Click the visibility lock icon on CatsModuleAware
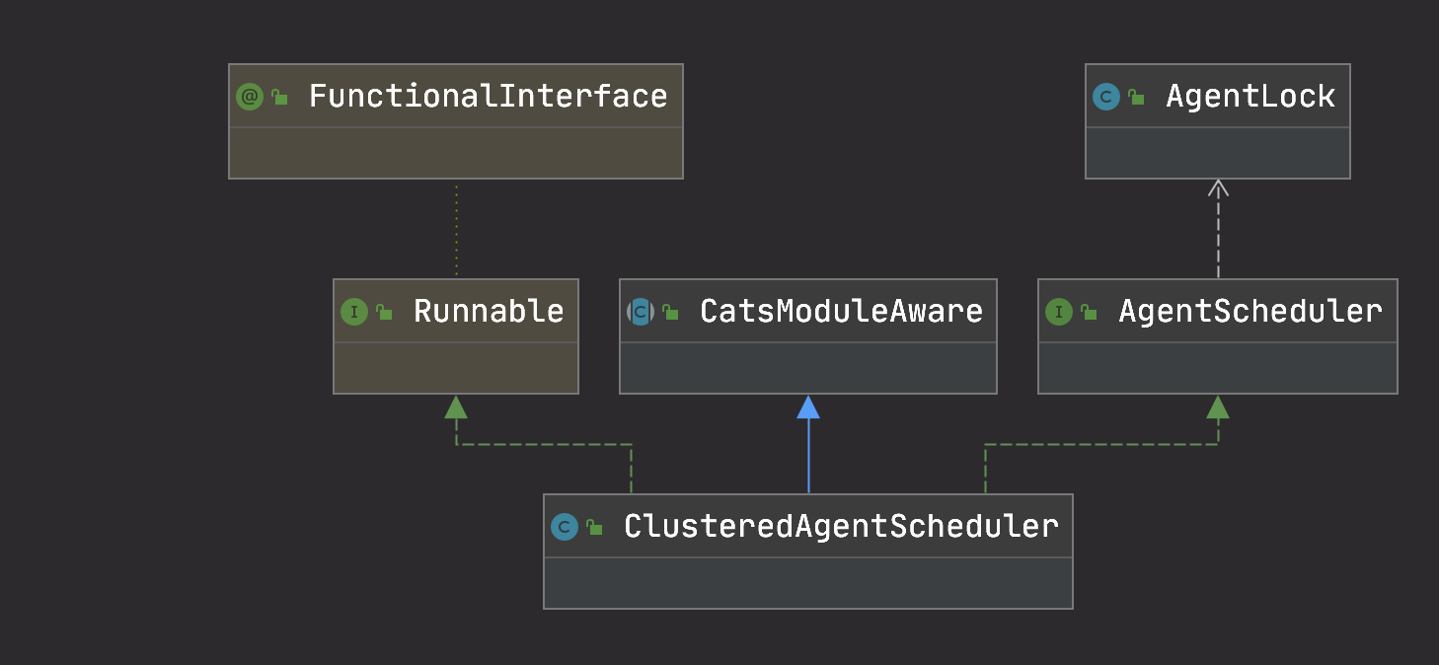Screen dimensions: 1439x665 click(671, 312)
